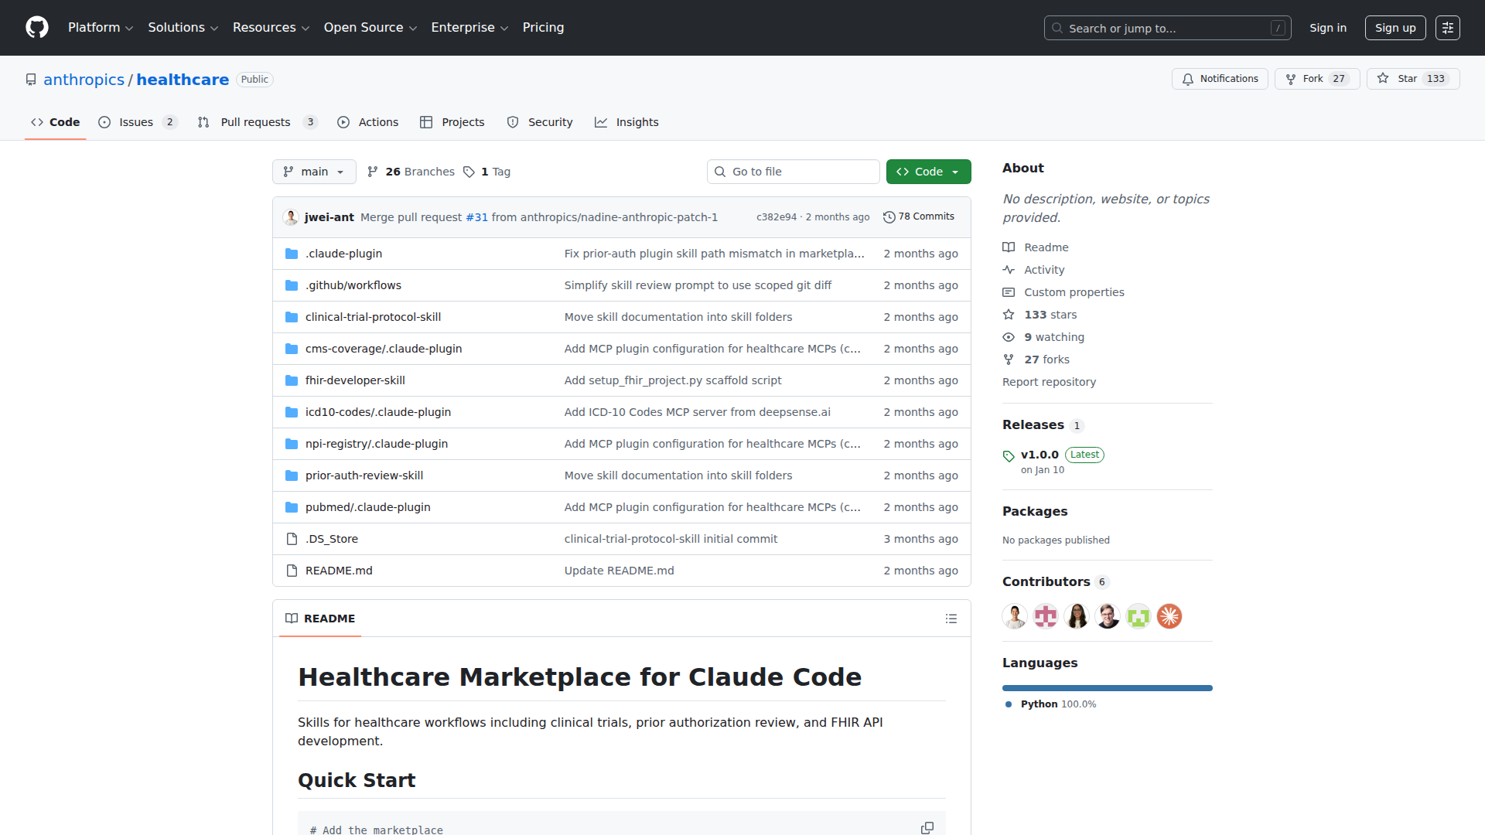Open the orange starburst contributor avatar
Screen dimensions: 1485x835
pos(1169,616)
